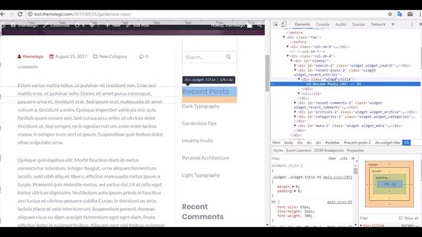The width and height of the screenshot is (422, 237).
Task: Collapse the col-sm-4 div node
Action: point(287,56)
